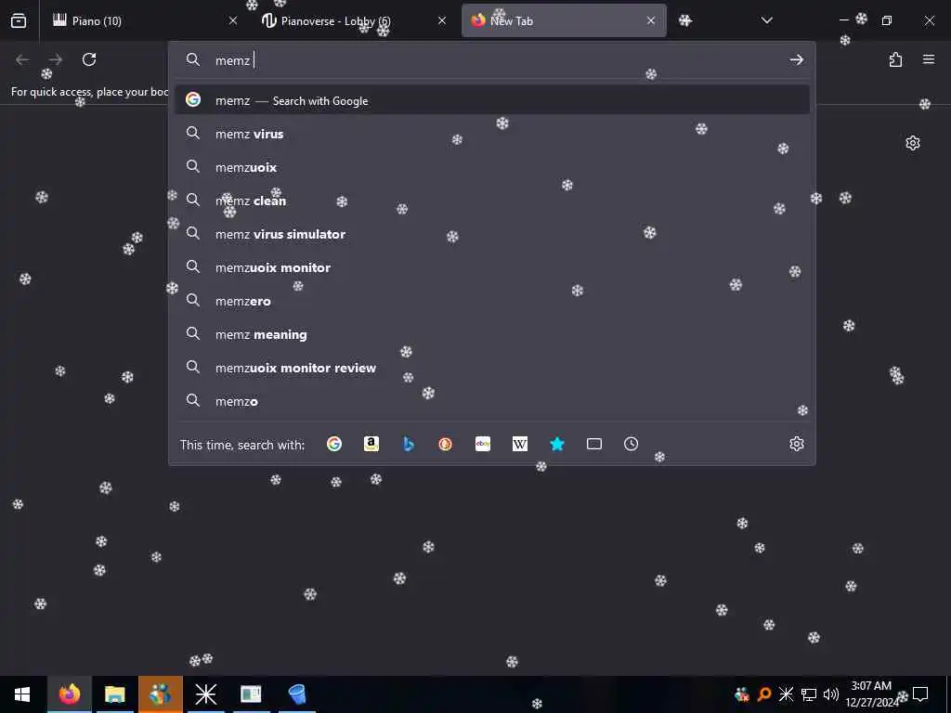
Task: Search this time with Amazon icon
Action: tap(371, 444)
